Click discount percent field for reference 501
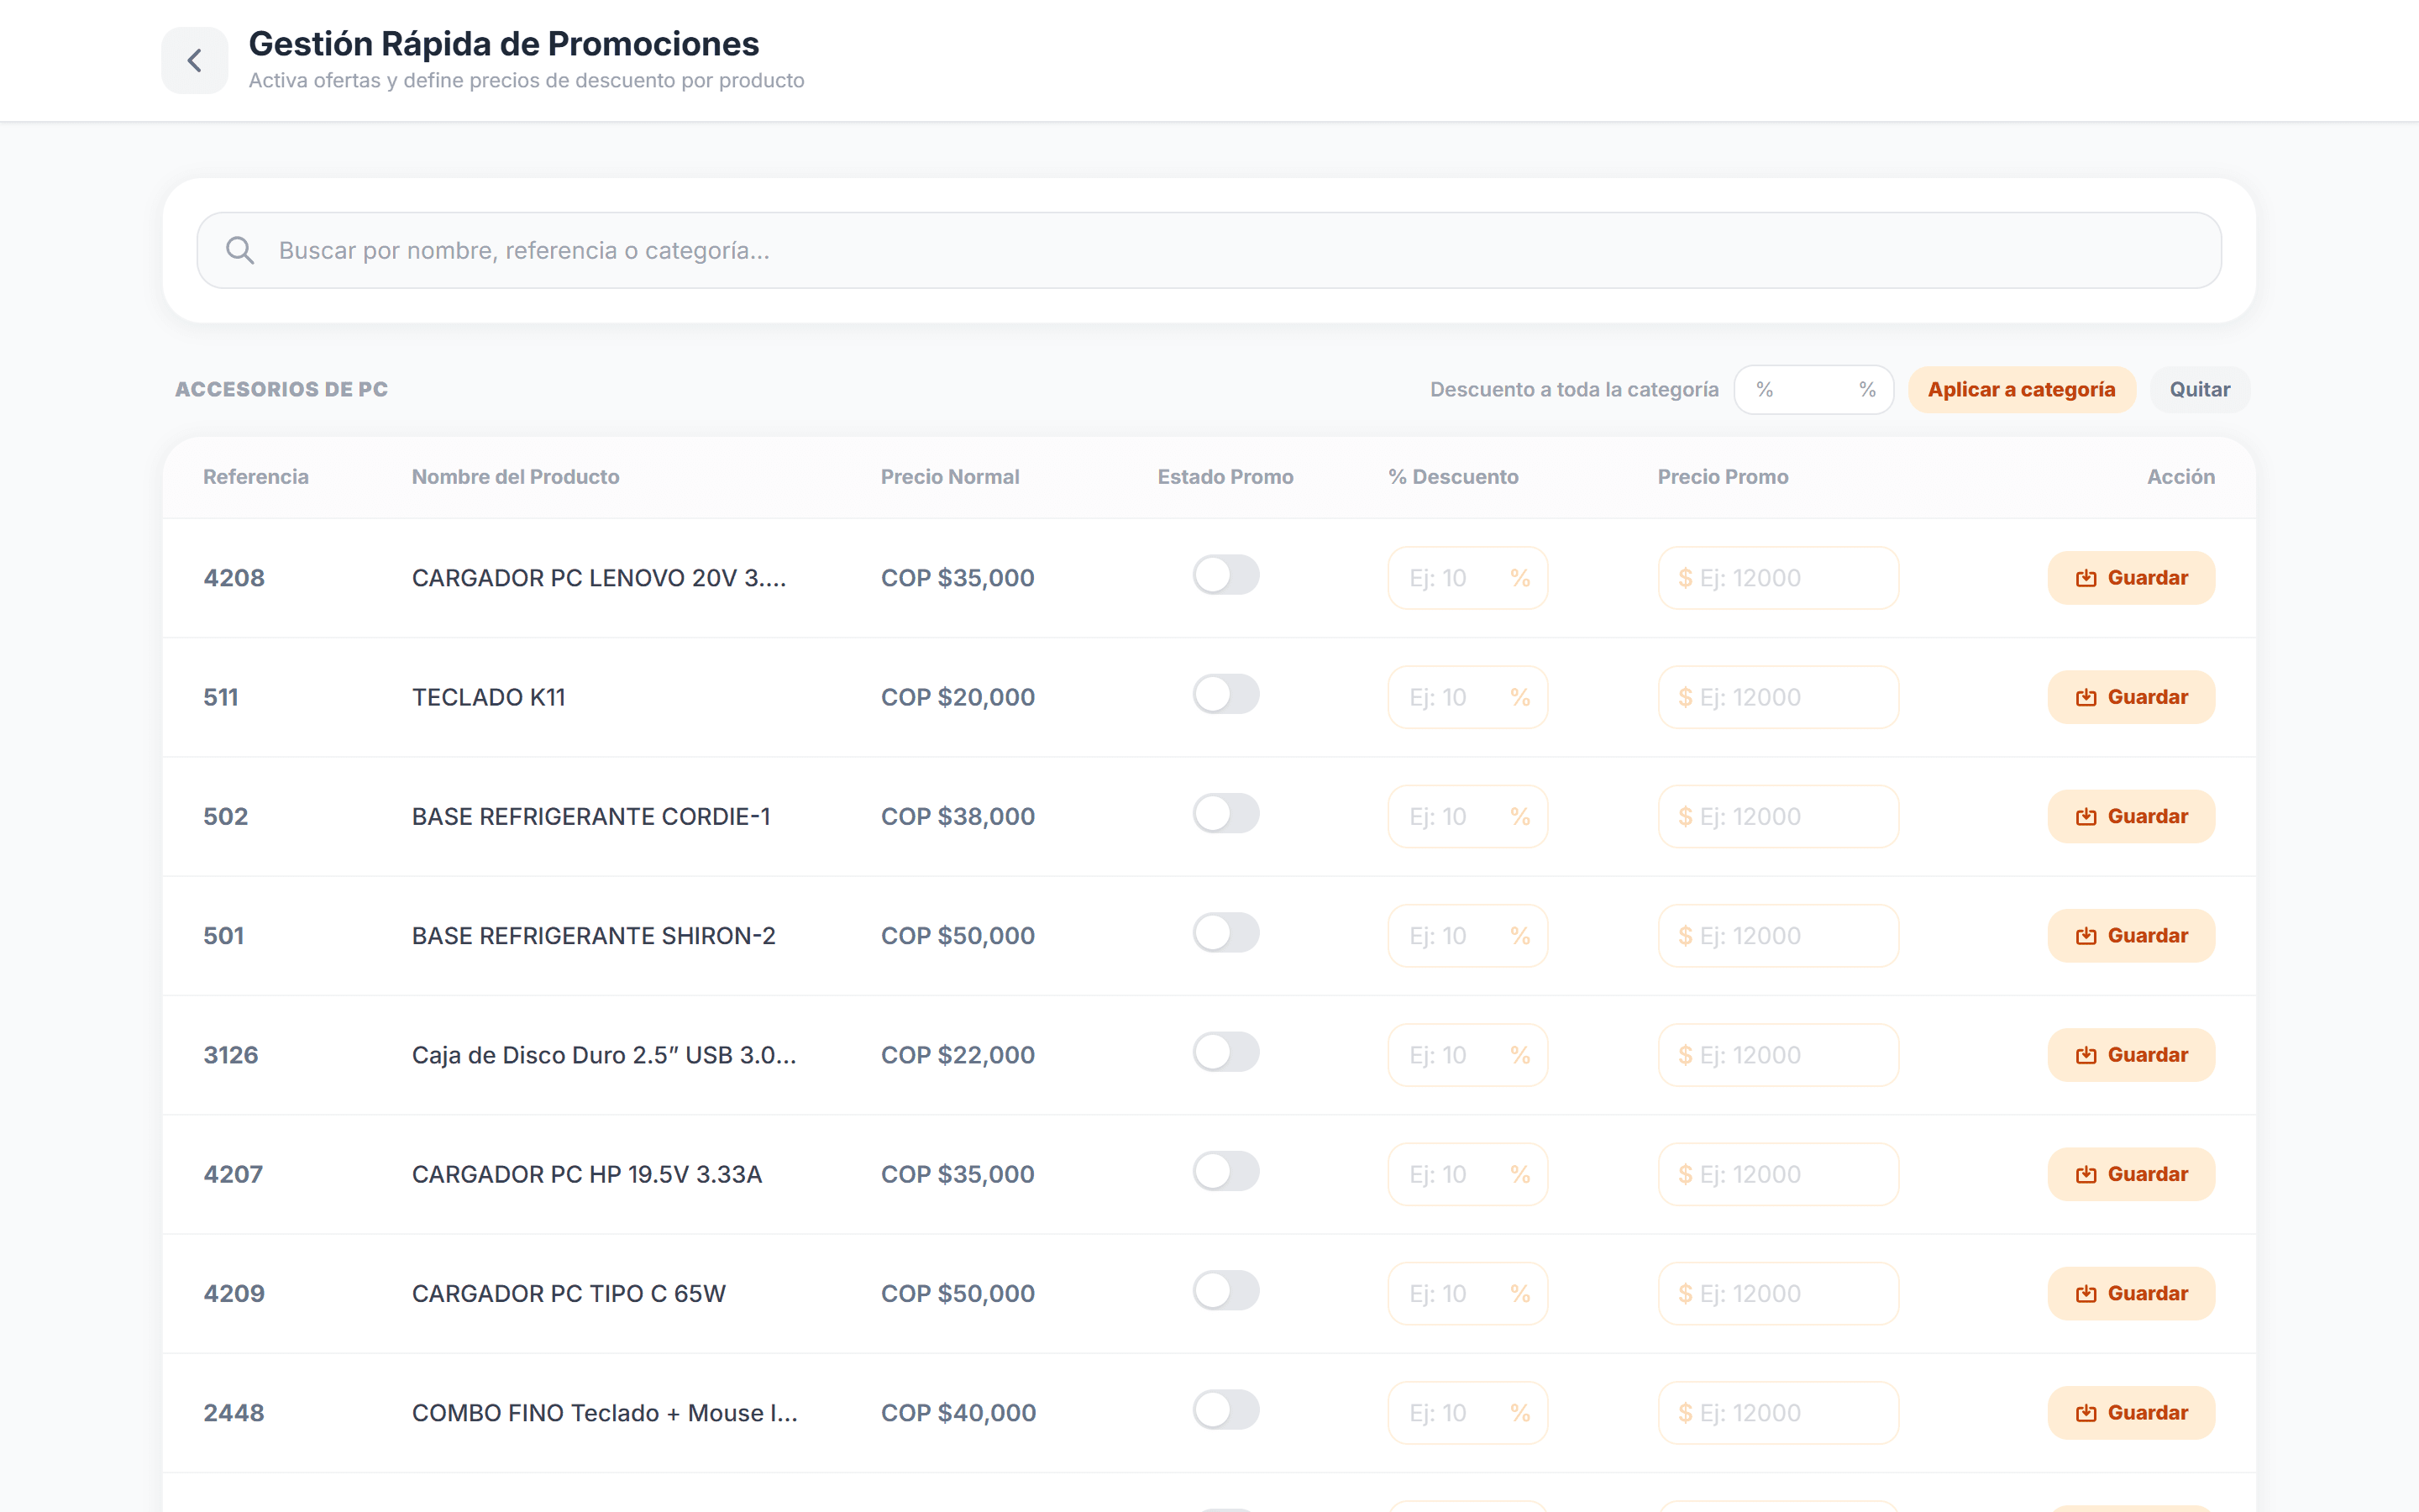Screen dimensions: 2419x1512 1467,936
